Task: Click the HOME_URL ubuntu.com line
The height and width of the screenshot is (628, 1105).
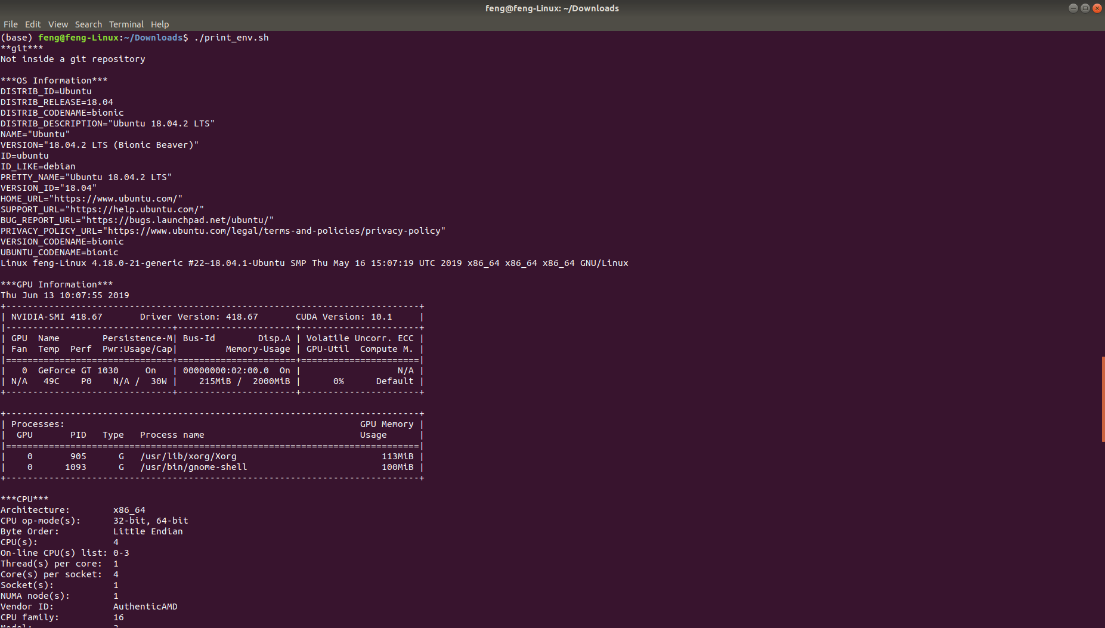Action: pos(91,199)
